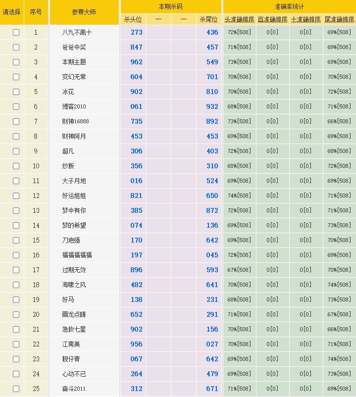Click 海啸之风 in the master column
Viewport: 356px width, 397px height.
point(74,285)
